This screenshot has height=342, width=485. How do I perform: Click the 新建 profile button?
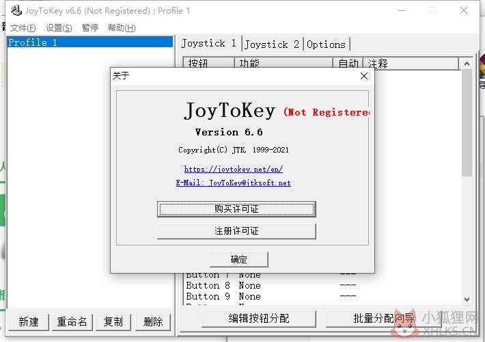pos(29,322)
